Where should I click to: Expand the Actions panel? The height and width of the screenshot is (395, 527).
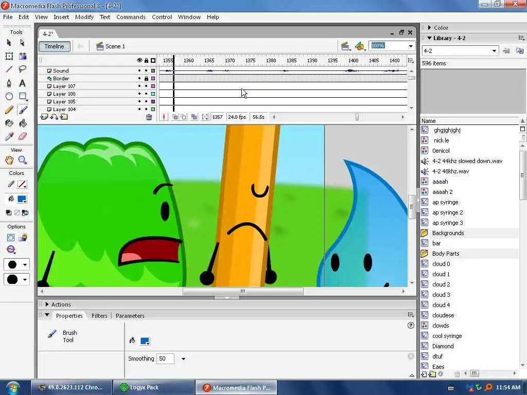coord(47,304)
